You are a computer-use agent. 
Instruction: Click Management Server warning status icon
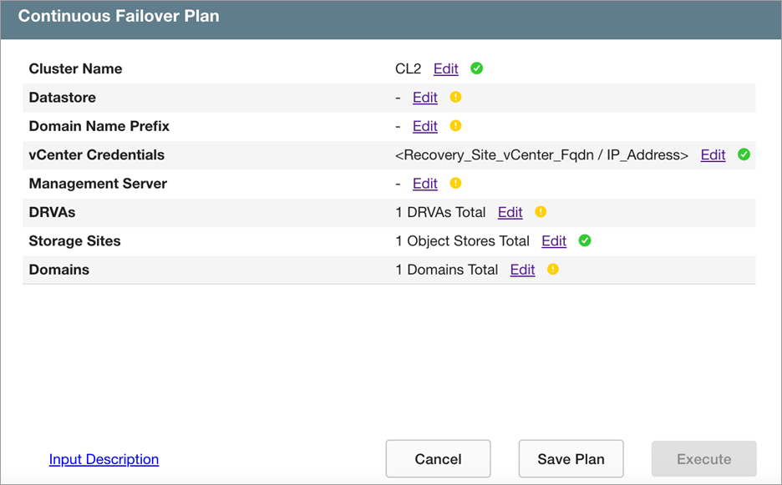[455, 183]
